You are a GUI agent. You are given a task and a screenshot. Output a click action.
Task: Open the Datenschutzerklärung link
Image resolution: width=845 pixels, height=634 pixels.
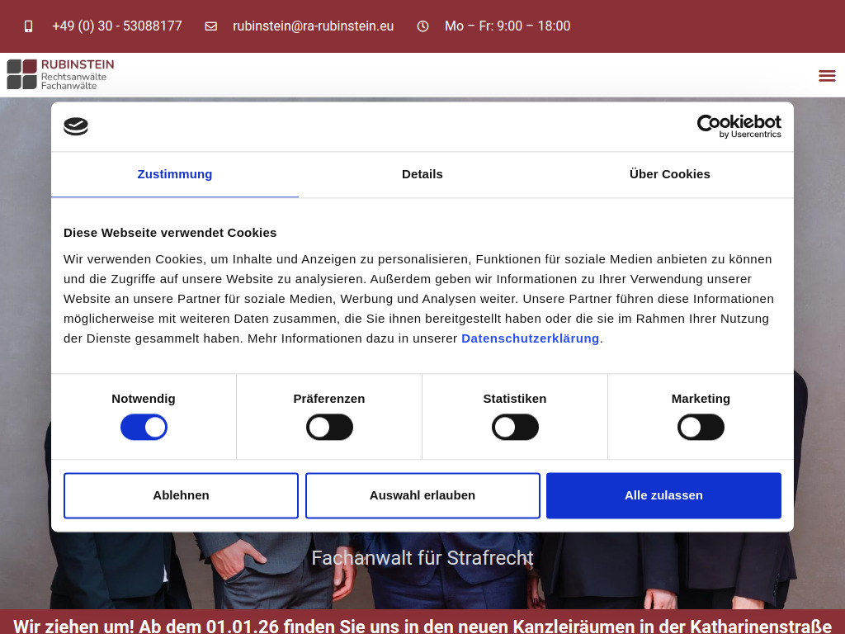point(530,338)
